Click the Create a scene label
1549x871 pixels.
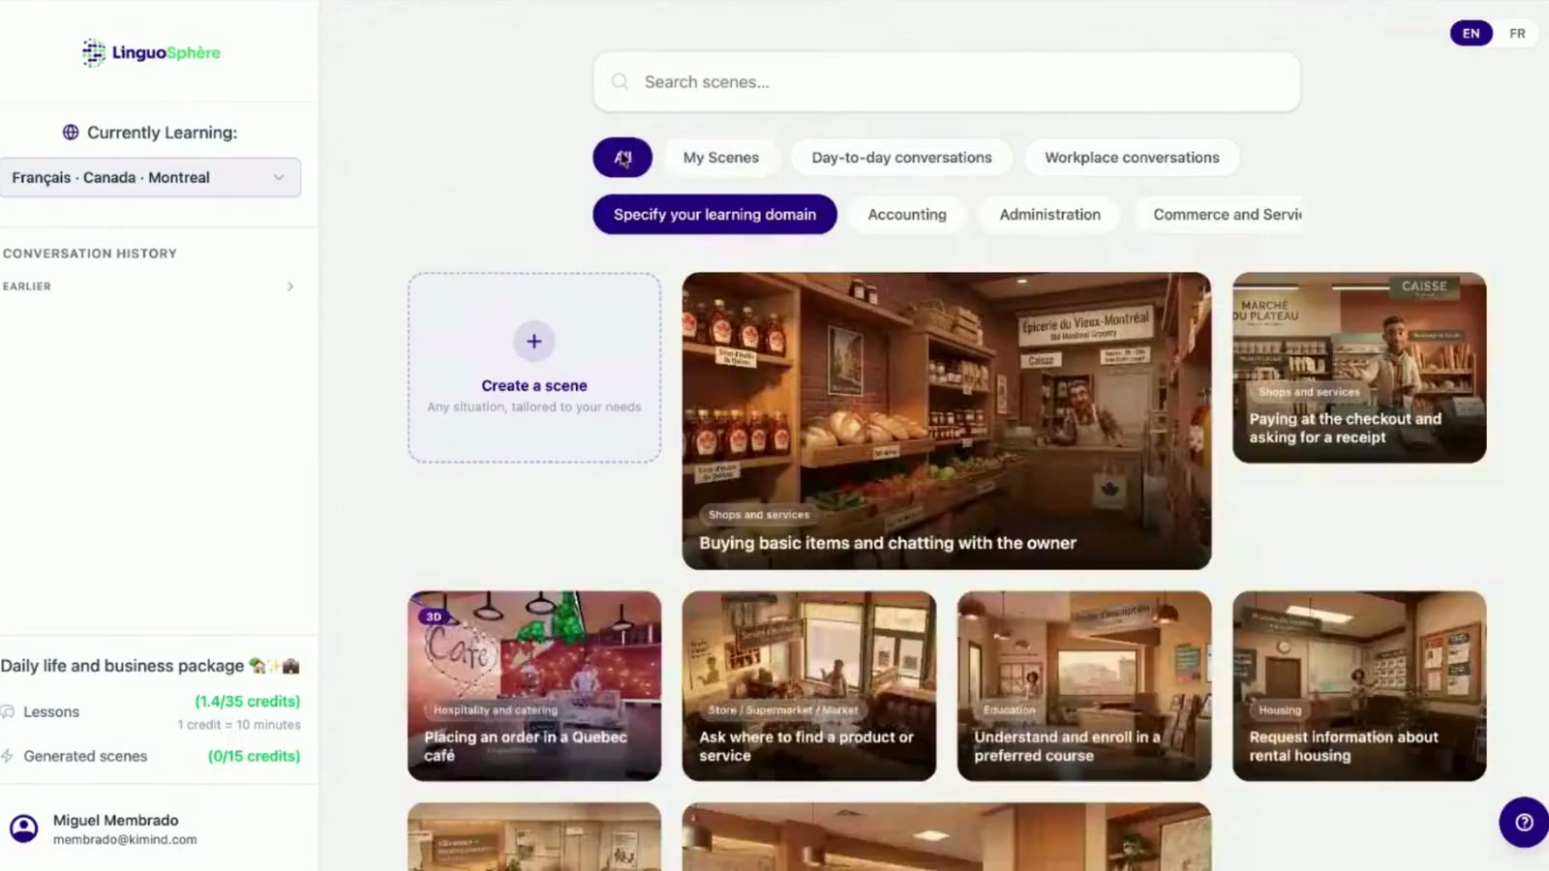tap(534, 385)
